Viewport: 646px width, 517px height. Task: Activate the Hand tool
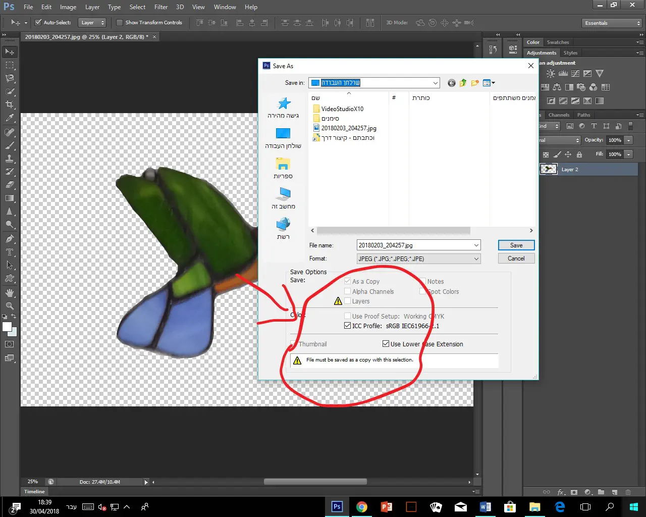coord(10,293)
